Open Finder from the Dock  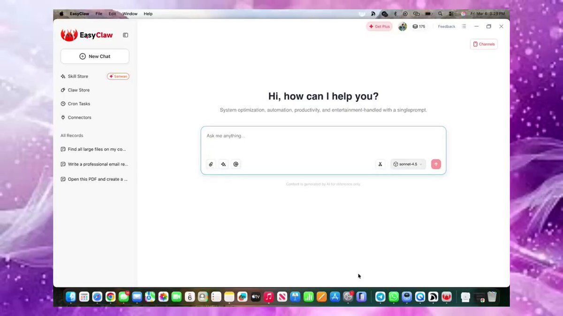(x=71, y=297)
